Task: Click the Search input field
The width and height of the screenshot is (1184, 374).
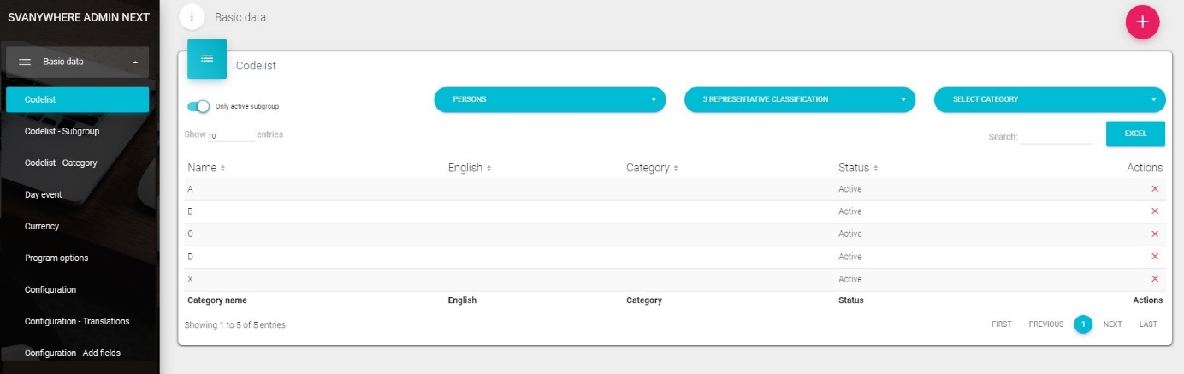Action: pos(1056,136)
